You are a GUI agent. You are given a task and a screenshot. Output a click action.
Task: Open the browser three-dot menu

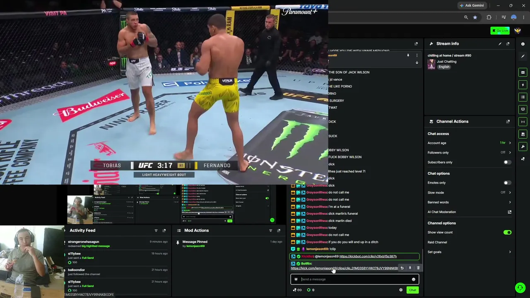click(524, 17)
